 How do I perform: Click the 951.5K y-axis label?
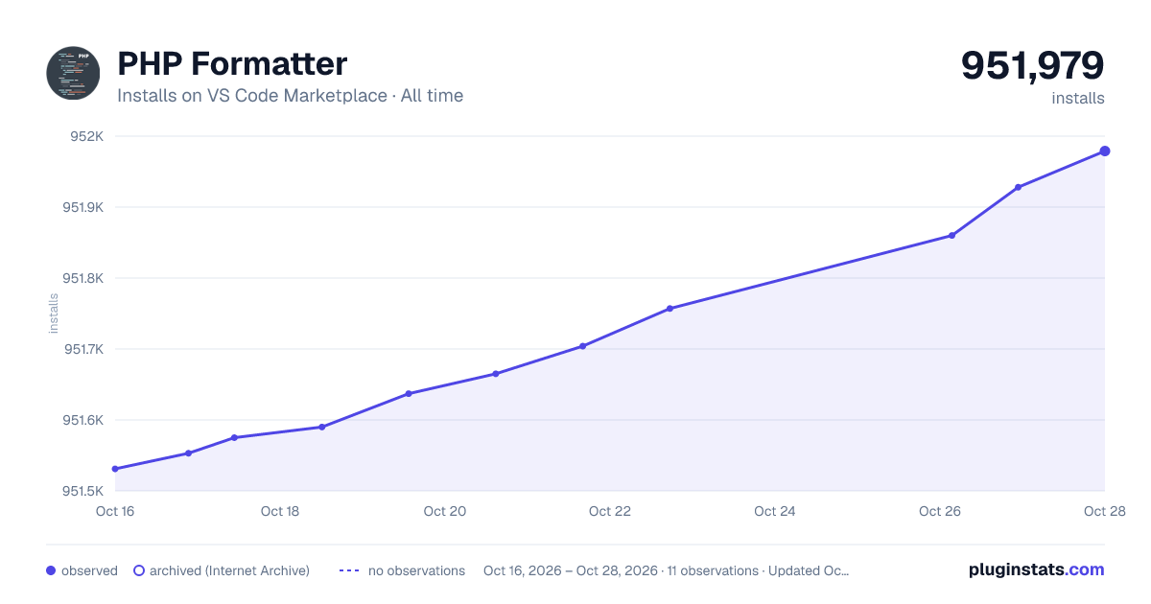[83, 491]
